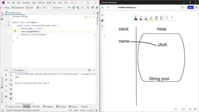The image size is (199, 112).
Task: Undo last action in Whiteboard
Action: (108, 7)
